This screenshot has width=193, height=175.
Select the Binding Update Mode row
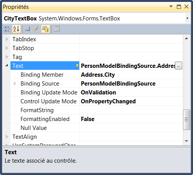tap(96, 93)
